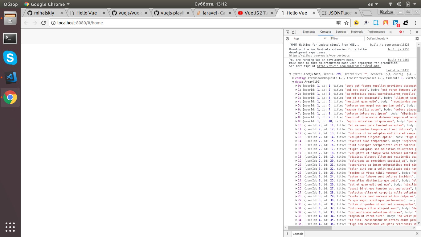Open the 'en' keyboard layout indicator
The width and height of the screenshot is (421, 237).
(x=373, y=4)
